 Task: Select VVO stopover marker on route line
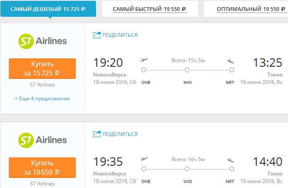tap(187, 169)
